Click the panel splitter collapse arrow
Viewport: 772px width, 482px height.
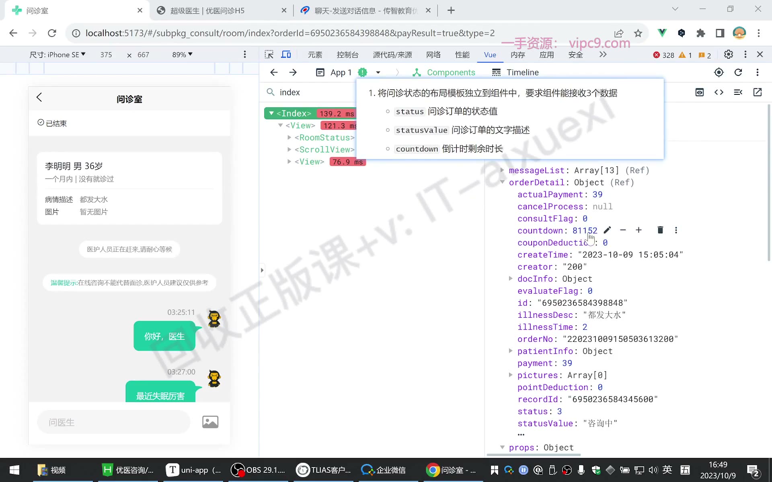(x=262, y=270)
